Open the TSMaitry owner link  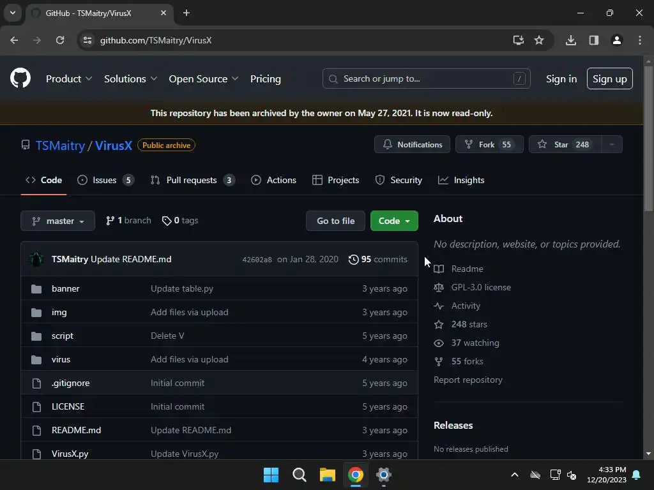(x=60, y=145)
